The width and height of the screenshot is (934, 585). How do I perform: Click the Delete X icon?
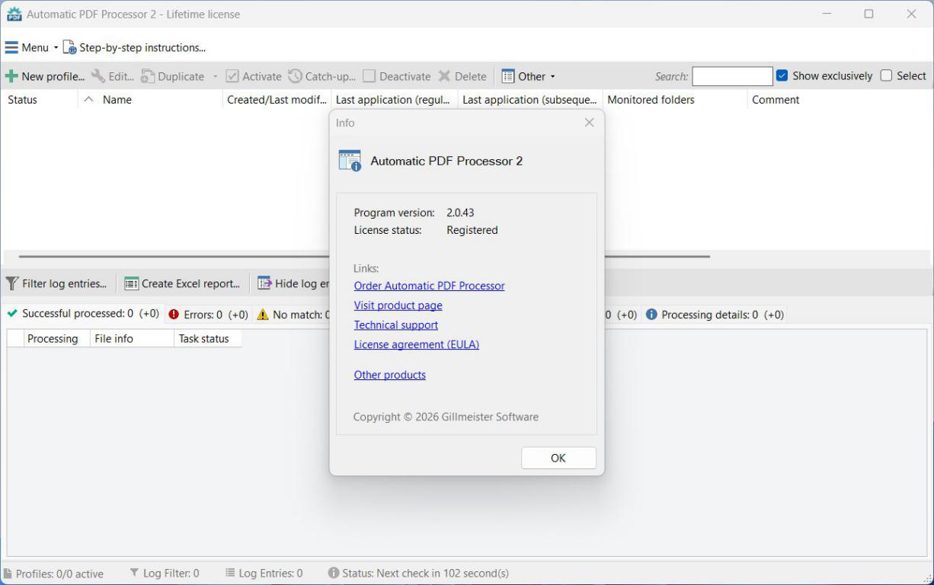pyautogui.click(x=444, y=76)
